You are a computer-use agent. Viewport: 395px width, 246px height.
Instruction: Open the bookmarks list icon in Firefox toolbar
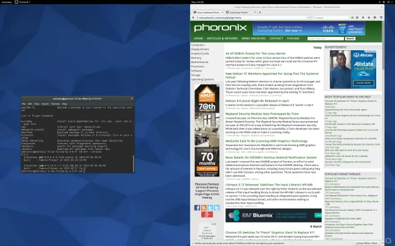(x=357, y=18)
